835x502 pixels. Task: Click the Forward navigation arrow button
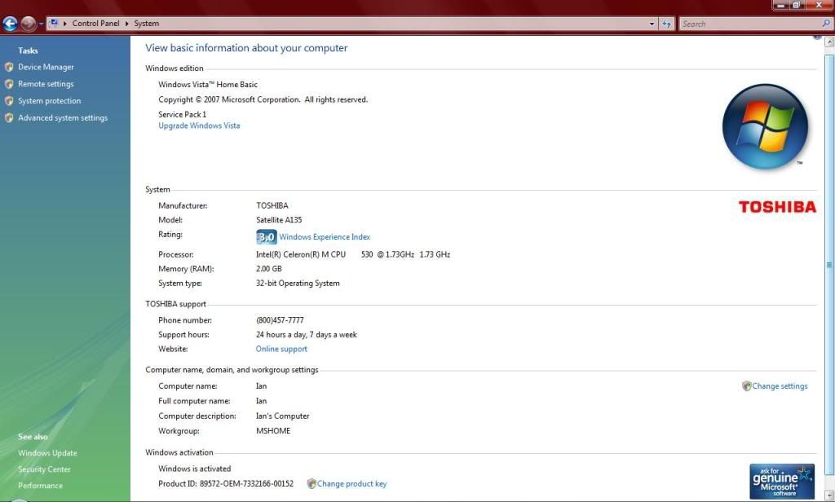coord(29,24)
